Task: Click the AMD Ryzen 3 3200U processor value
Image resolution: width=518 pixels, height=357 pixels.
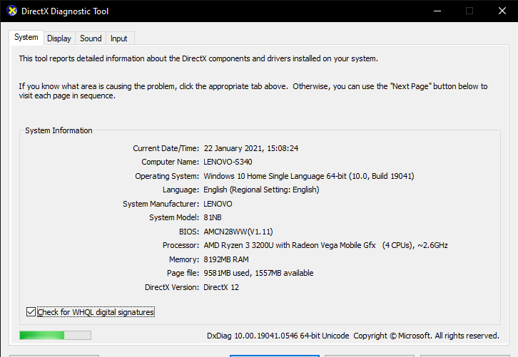Action: tap(326, 245)
